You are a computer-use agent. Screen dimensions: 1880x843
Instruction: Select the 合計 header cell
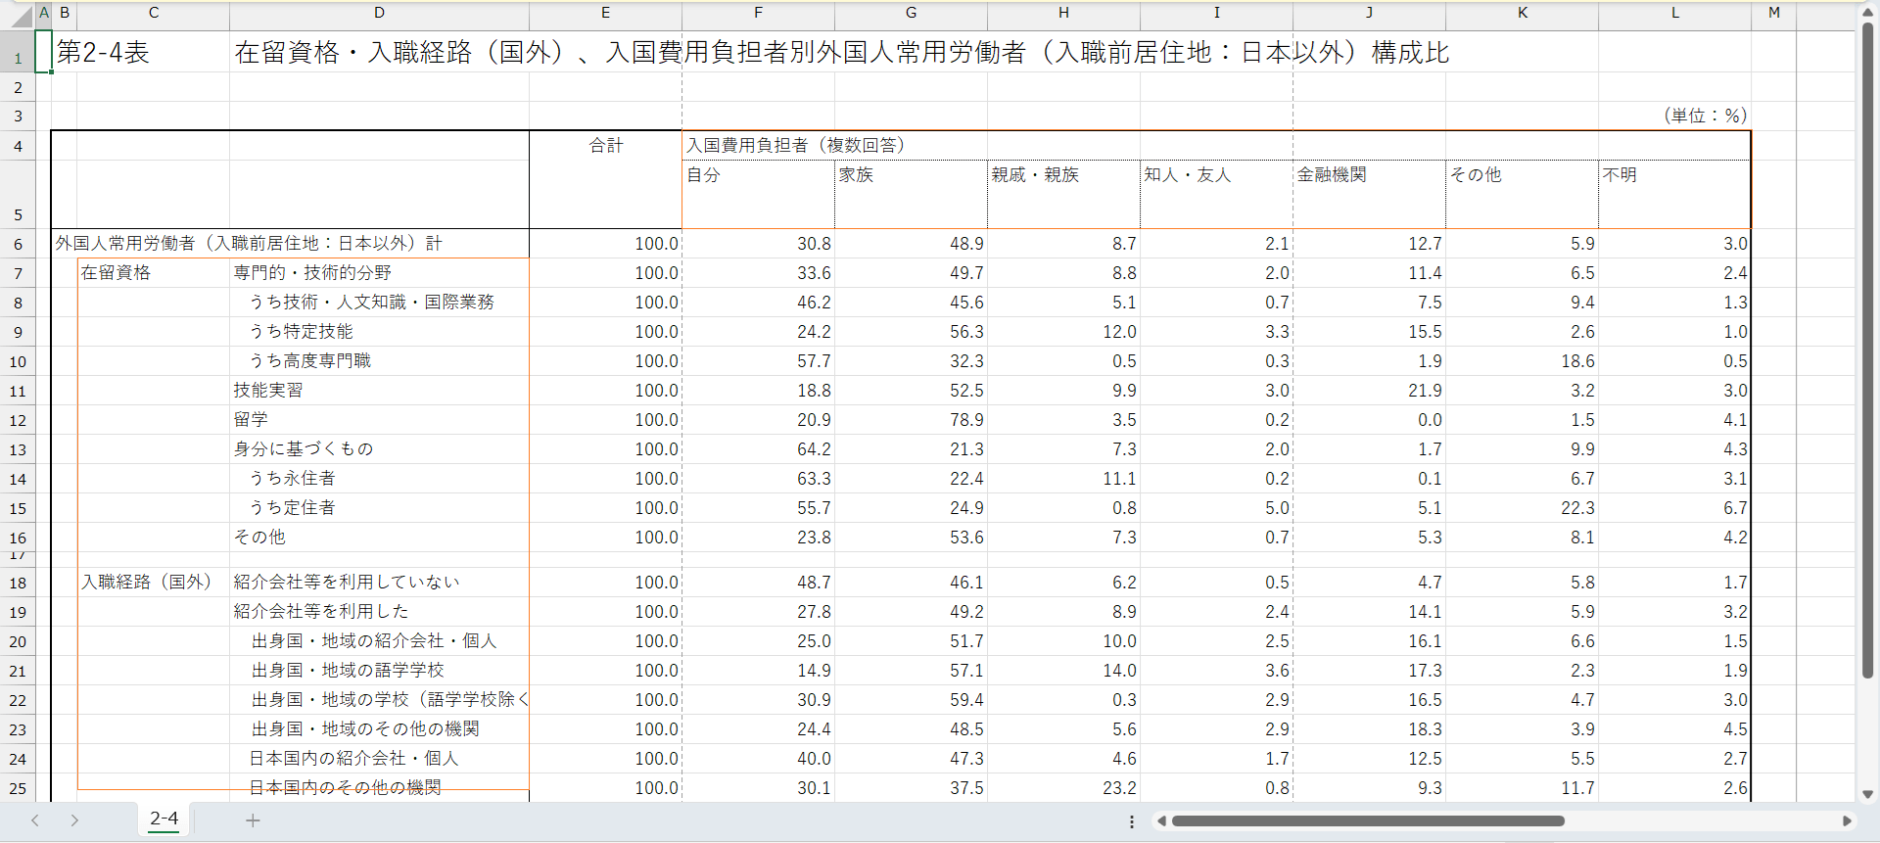tap(605, 146)
